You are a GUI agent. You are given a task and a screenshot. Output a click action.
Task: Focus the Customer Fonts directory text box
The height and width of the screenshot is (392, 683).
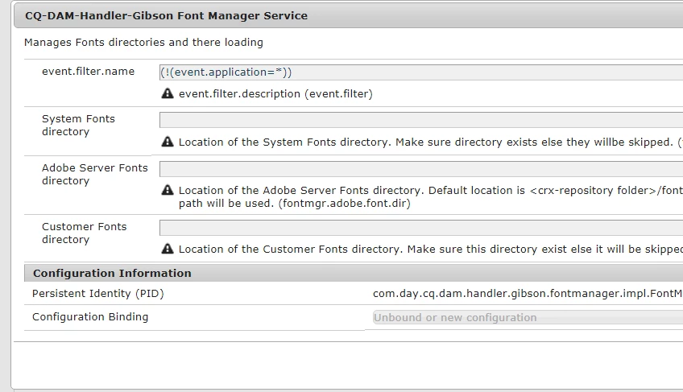(420, 228)
